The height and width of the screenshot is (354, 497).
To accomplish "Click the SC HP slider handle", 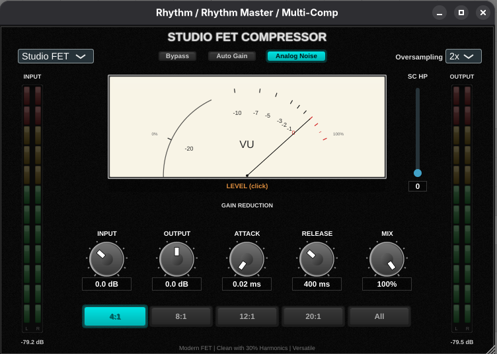I will (418, 173).
